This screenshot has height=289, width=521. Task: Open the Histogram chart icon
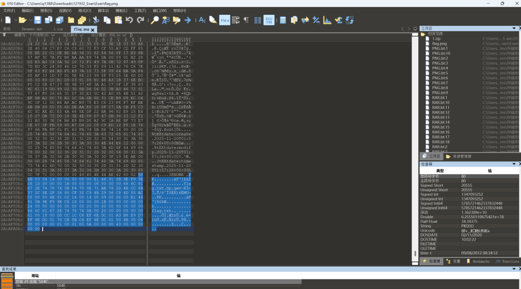click(327, 20)
